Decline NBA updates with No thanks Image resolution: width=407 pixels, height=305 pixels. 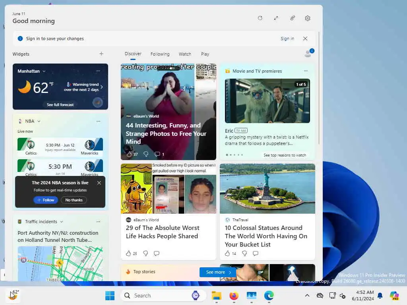point(74,200)
